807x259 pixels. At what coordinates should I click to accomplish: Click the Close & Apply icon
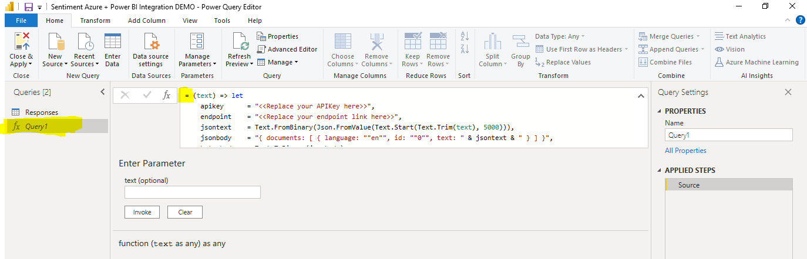click(21, 42)
